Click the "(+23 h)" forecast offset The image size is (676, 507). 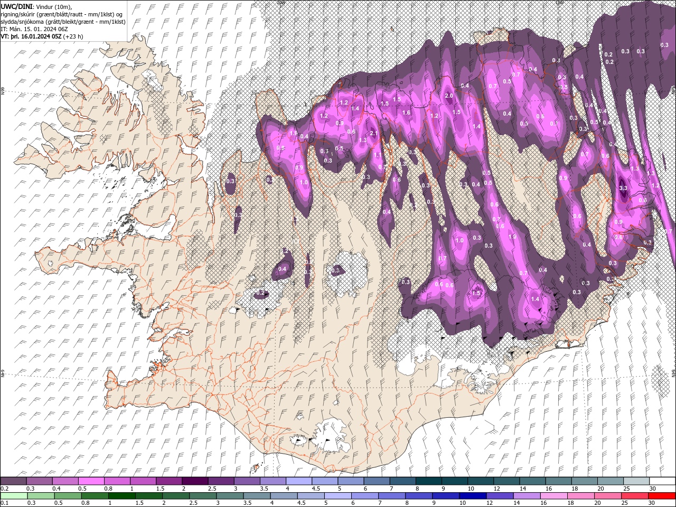point(73,36)
